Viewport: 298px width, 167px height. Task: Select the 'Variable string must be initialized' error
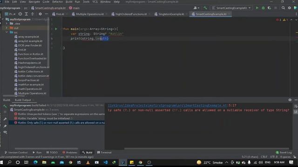44,118
